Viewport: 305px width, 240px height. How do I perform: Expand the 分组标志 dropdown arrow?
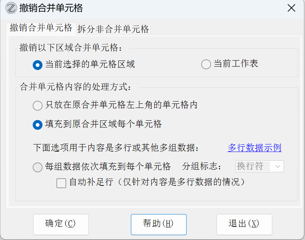(x=278, y=166)
